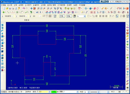
Task: Open the Z depth dropdown in status bar
Action: 49,92
